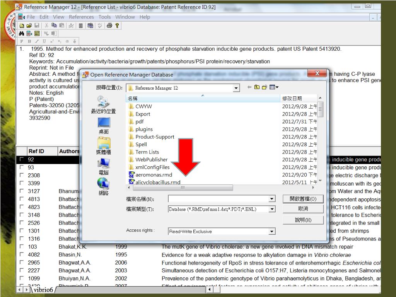
Task: Click the 說明(H) help button
Action: point(303,220)
